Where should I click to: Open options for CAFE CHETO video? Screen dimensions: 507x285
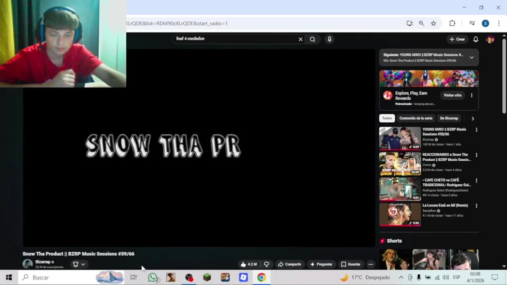click(x=477, y=180)
